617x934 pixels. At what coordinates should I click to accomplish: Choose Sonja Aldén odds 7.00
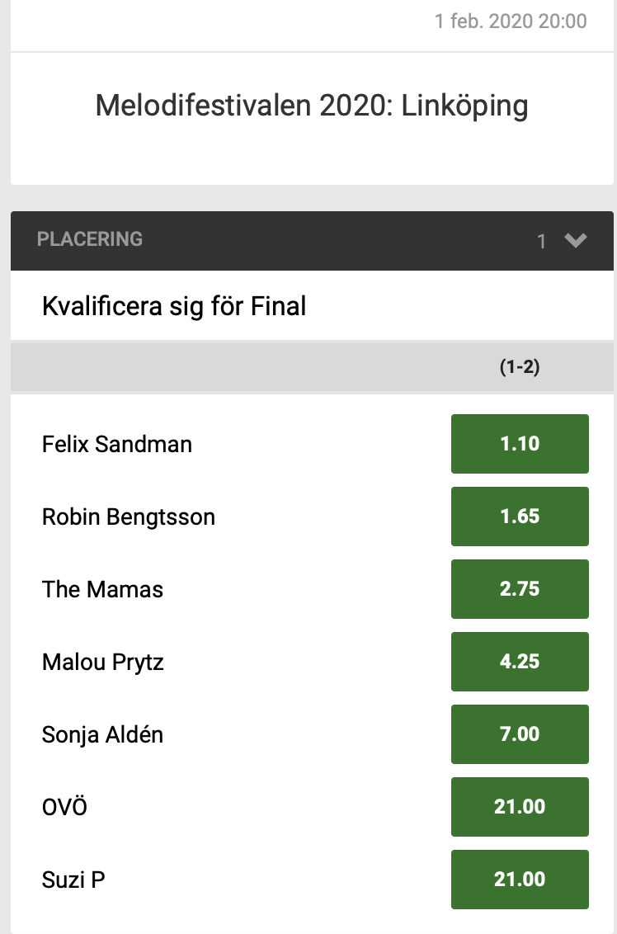519,734
